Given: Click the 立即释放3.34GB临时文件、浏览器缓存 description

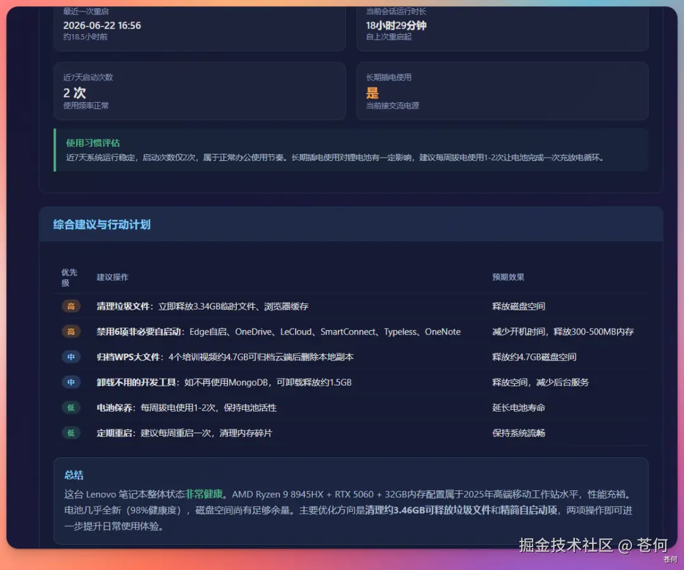Looking at the screenshot, I should click(233, 306).
